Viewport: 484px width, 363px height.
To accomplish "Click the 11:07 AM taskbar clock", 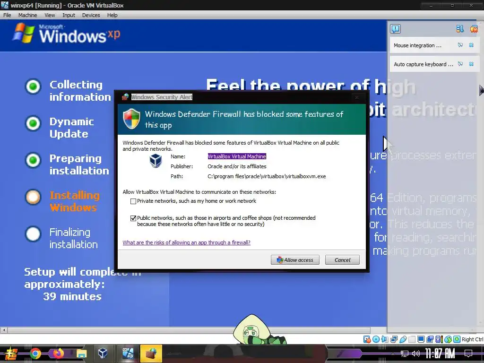I will click(440, 354).
